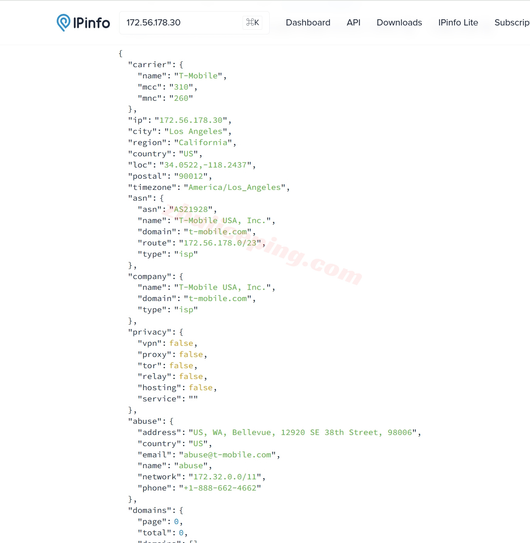Focus the IP address search field
This screenshot has width=530, height=543.
pos(181,22)
